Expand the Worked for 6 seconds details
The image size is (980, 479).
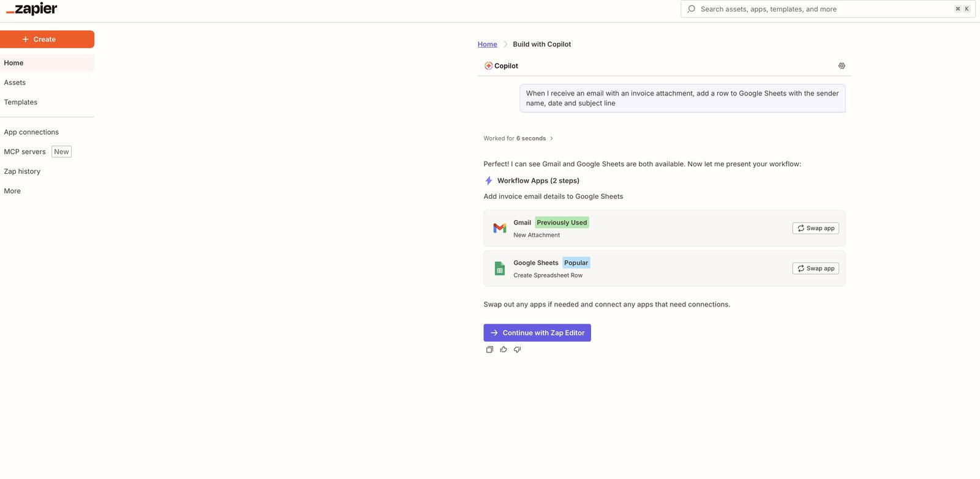[x=518, y=138]
